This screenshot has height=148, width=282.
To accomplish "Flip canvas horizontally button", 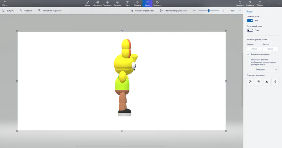I will [267, 82].
